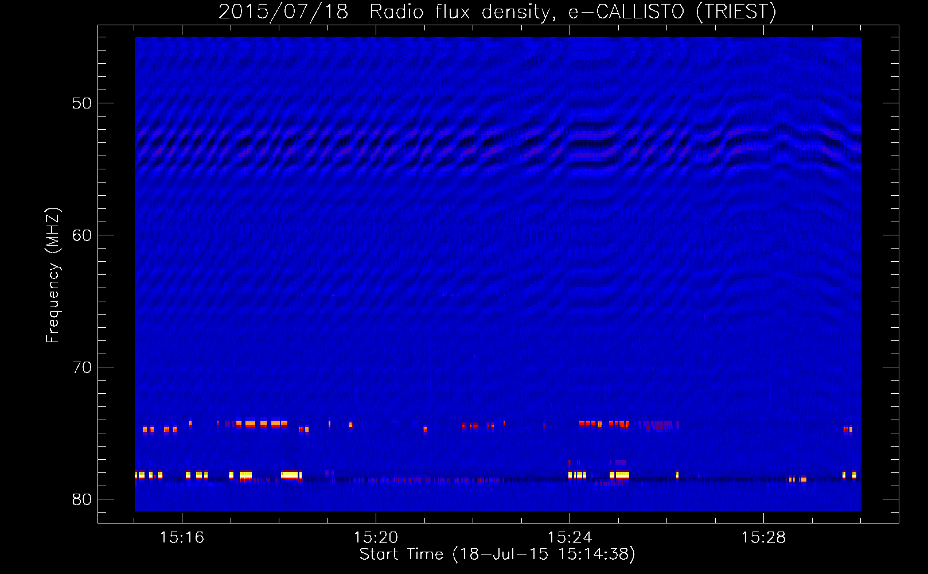Click the 15:16 time tick label
Image resolution: width=928 pixels, height=574 pixels.
click(x=182, y=537)
